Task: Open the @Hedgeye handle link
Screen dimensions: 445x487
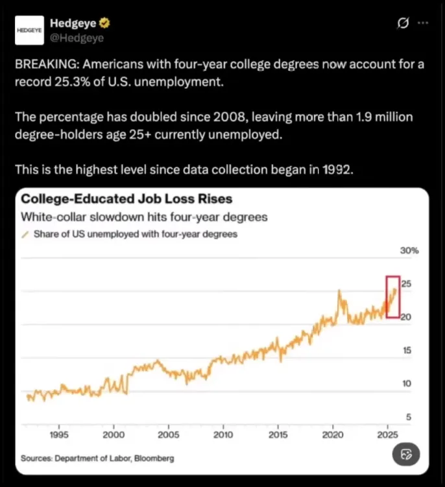Action: pyautogui.click(x=77, y=38)
